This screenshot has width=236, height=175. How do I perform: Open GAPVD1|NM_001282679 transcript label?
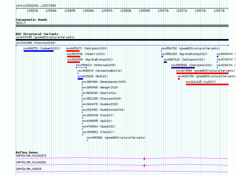(31, 156)
